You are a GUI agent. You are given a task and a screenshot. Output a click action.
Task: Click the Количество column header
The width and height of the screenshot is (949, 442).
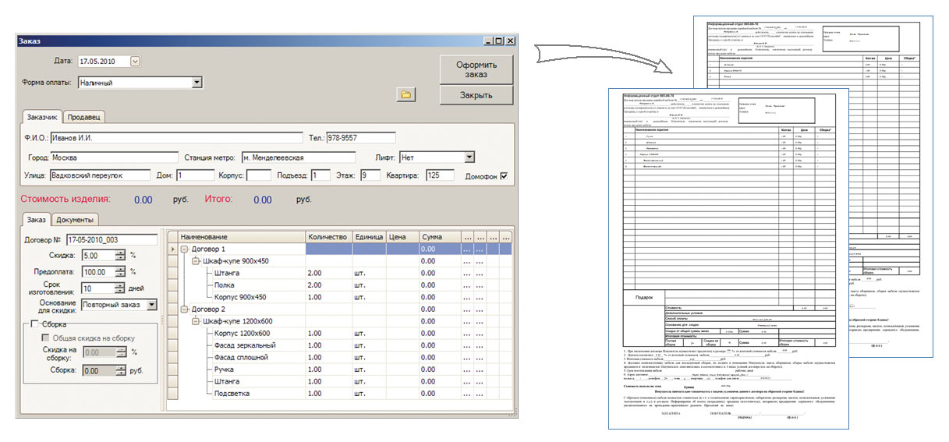pyautogui.click(x=328, y=236)
